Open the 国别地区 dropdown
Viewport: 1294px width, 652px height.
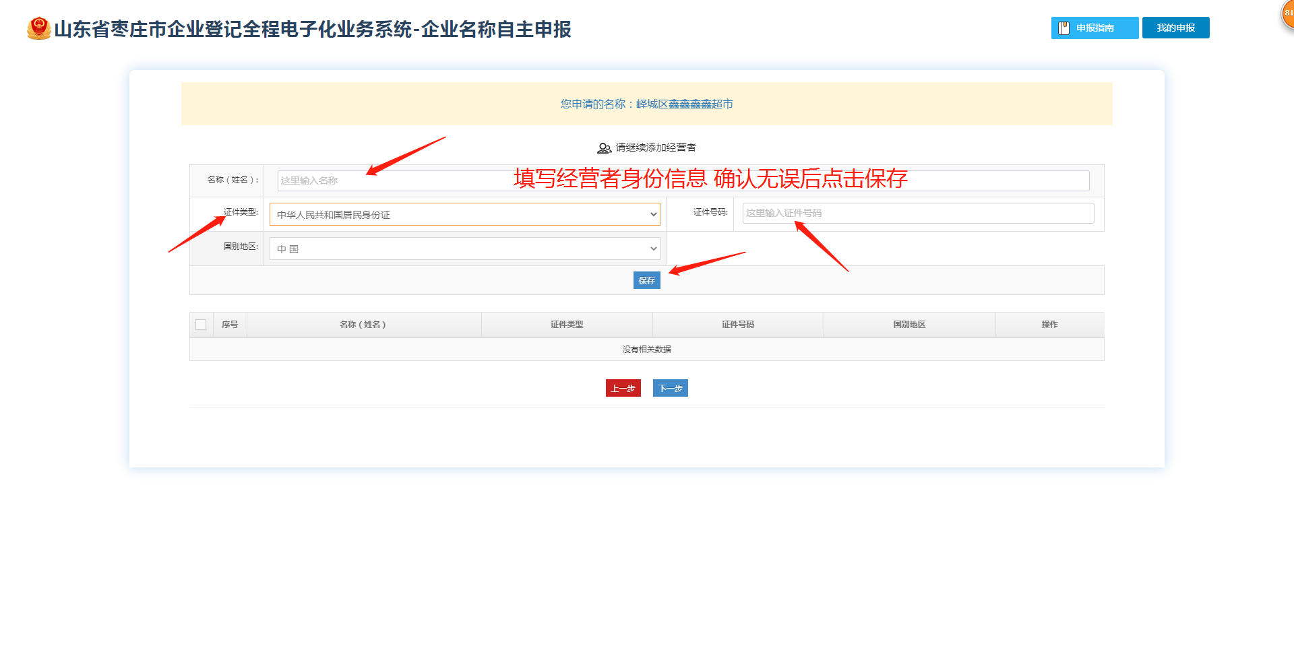464,249
